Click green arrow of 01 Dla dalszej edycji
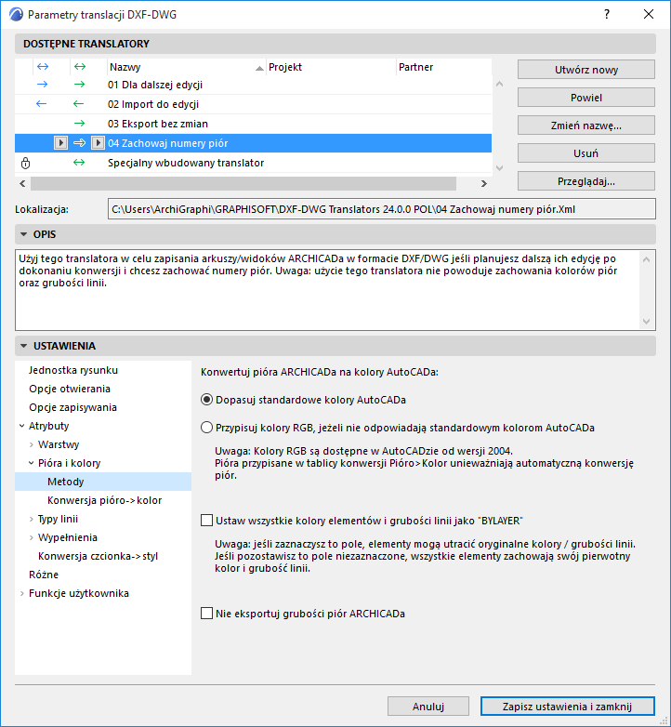Screen dimensions: 671x727 click(x=80, y=85)
